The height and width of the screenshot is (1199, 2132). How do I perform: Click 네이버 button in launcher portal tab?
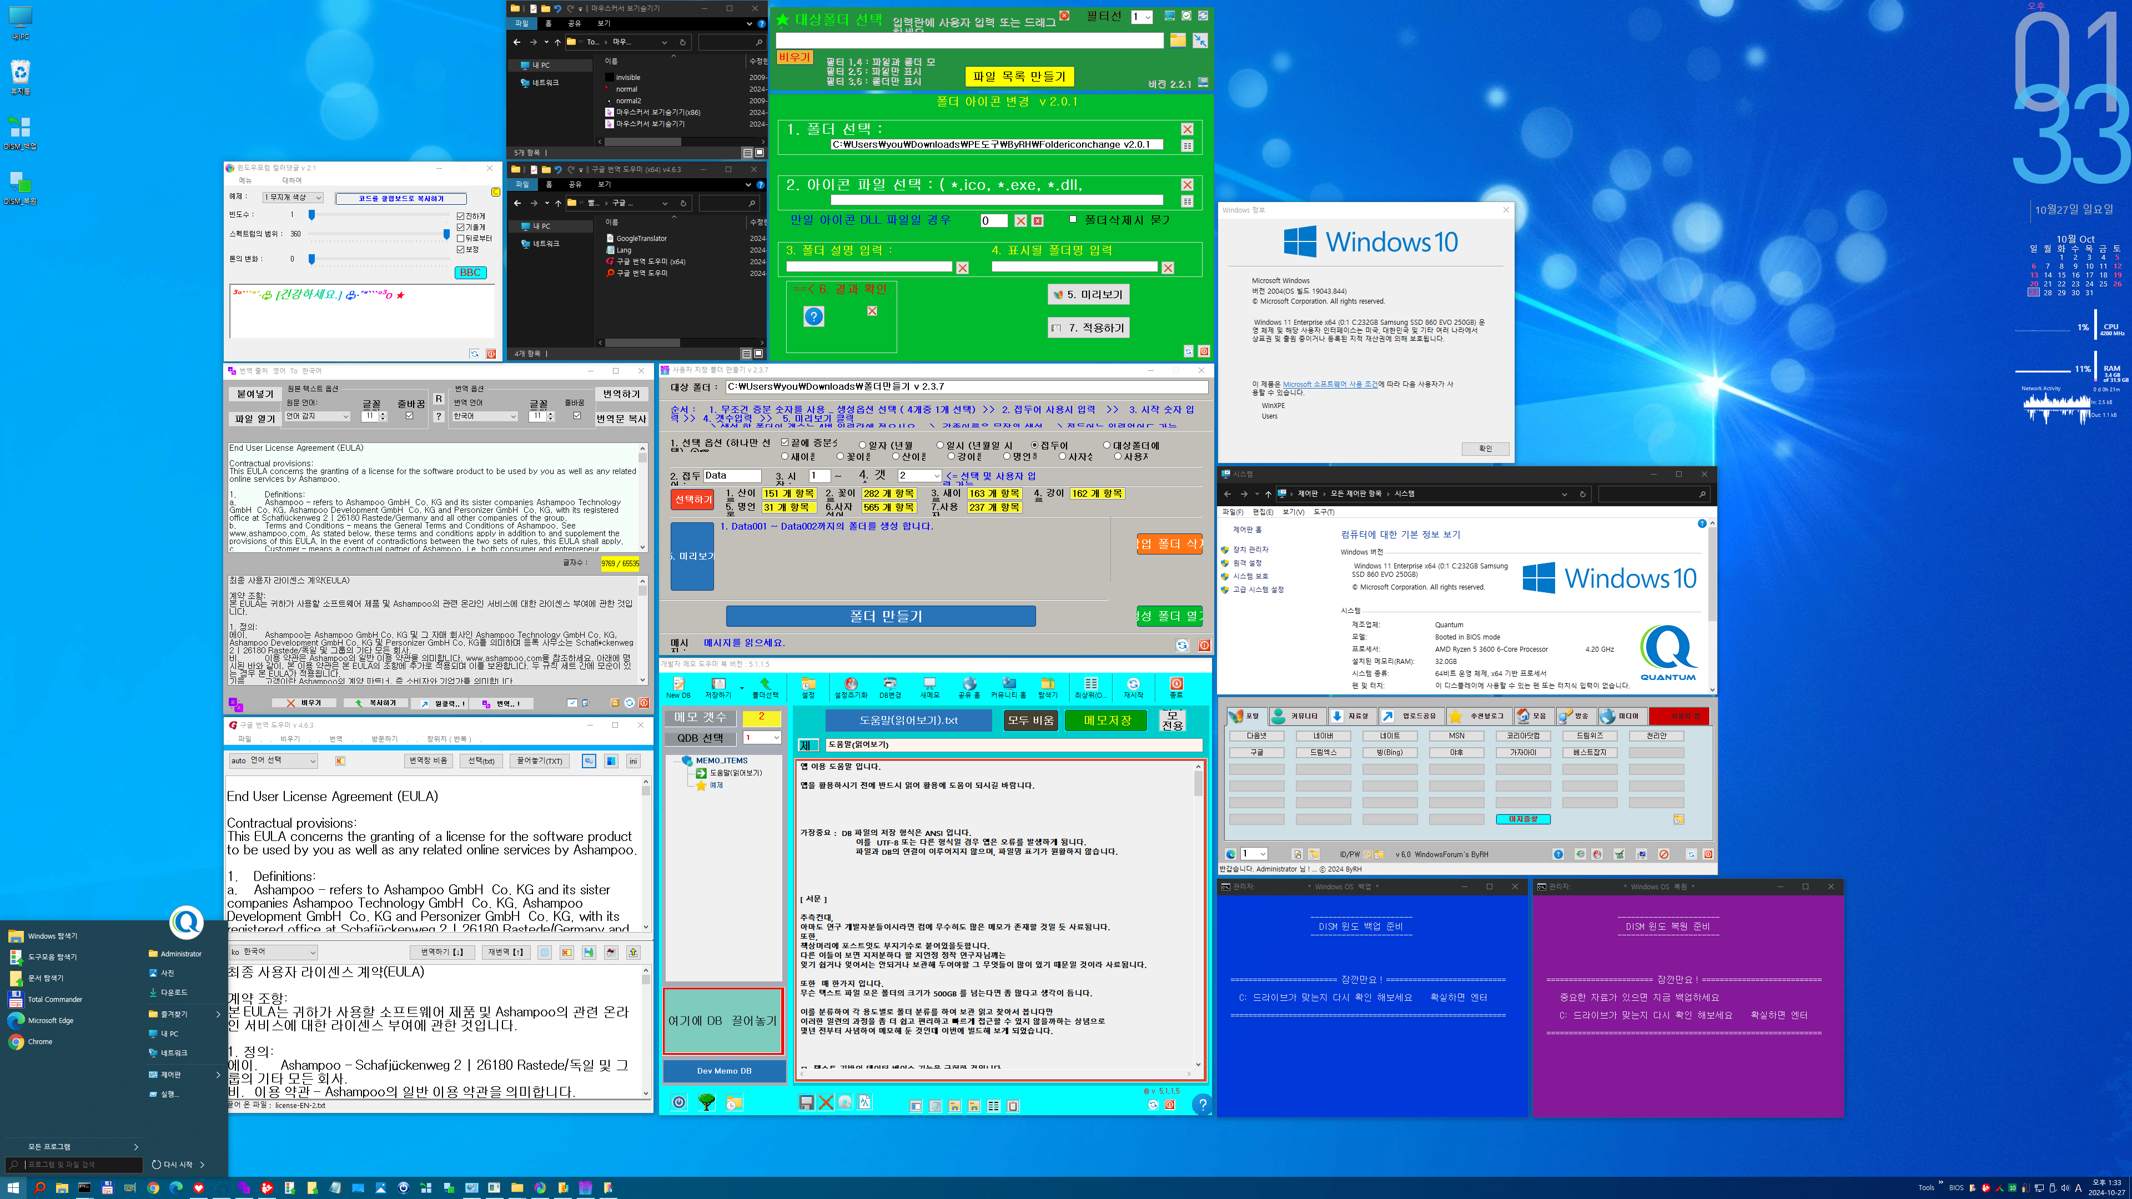[x=1323, y=735]
